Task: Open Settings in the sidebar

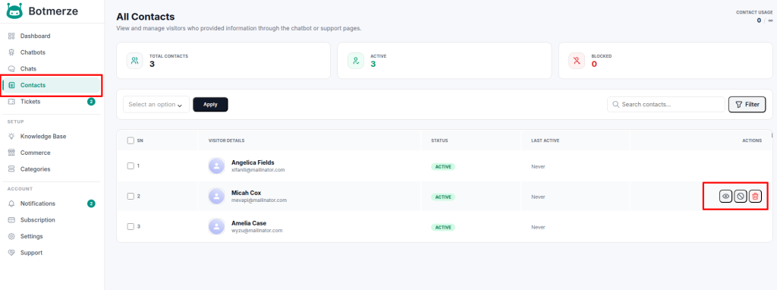Action: point(52,236)
